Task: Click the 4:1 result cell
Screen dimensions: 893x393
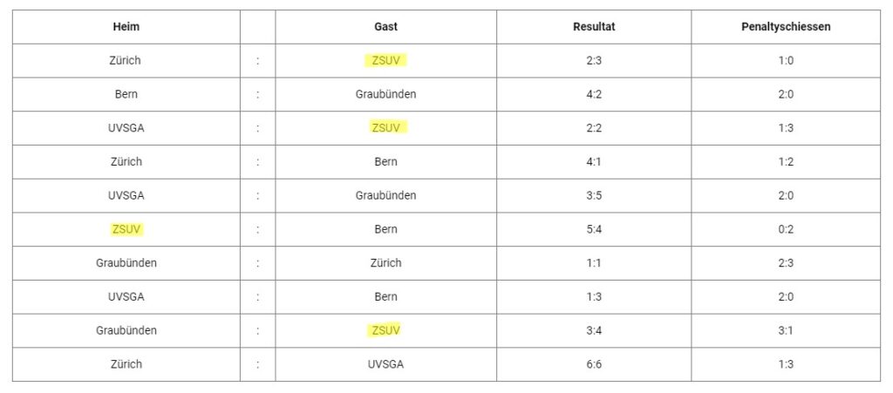Action: [x=594, y=162]
